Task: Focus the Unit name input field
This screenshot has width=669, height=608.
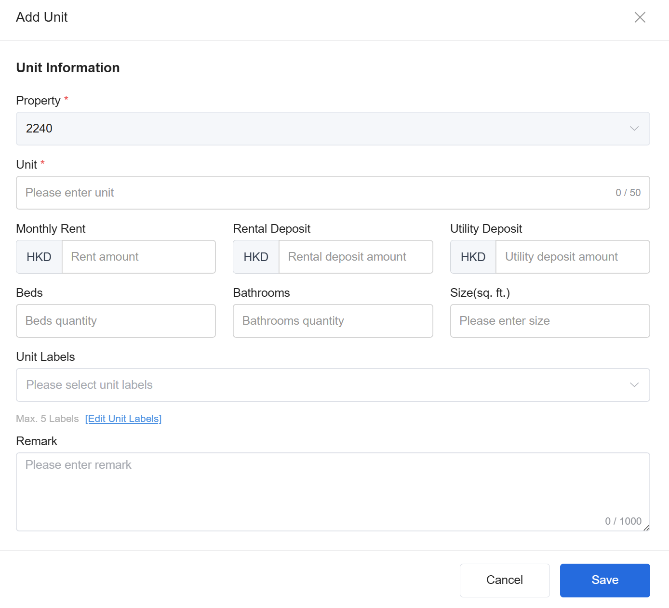Action: 313,193
